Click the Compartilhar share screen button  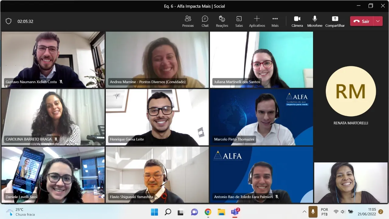click(x=335, y=21)
